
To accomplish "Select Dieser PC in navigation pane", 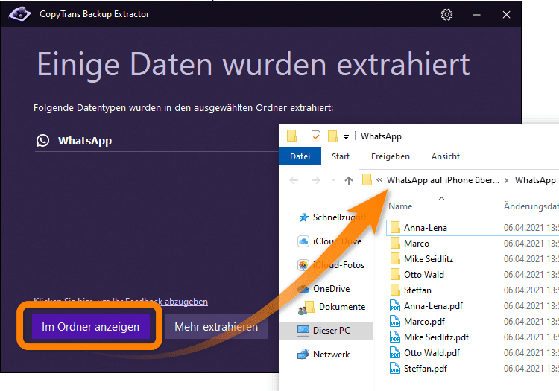I will pyautogui.click(x=326, y=331).
